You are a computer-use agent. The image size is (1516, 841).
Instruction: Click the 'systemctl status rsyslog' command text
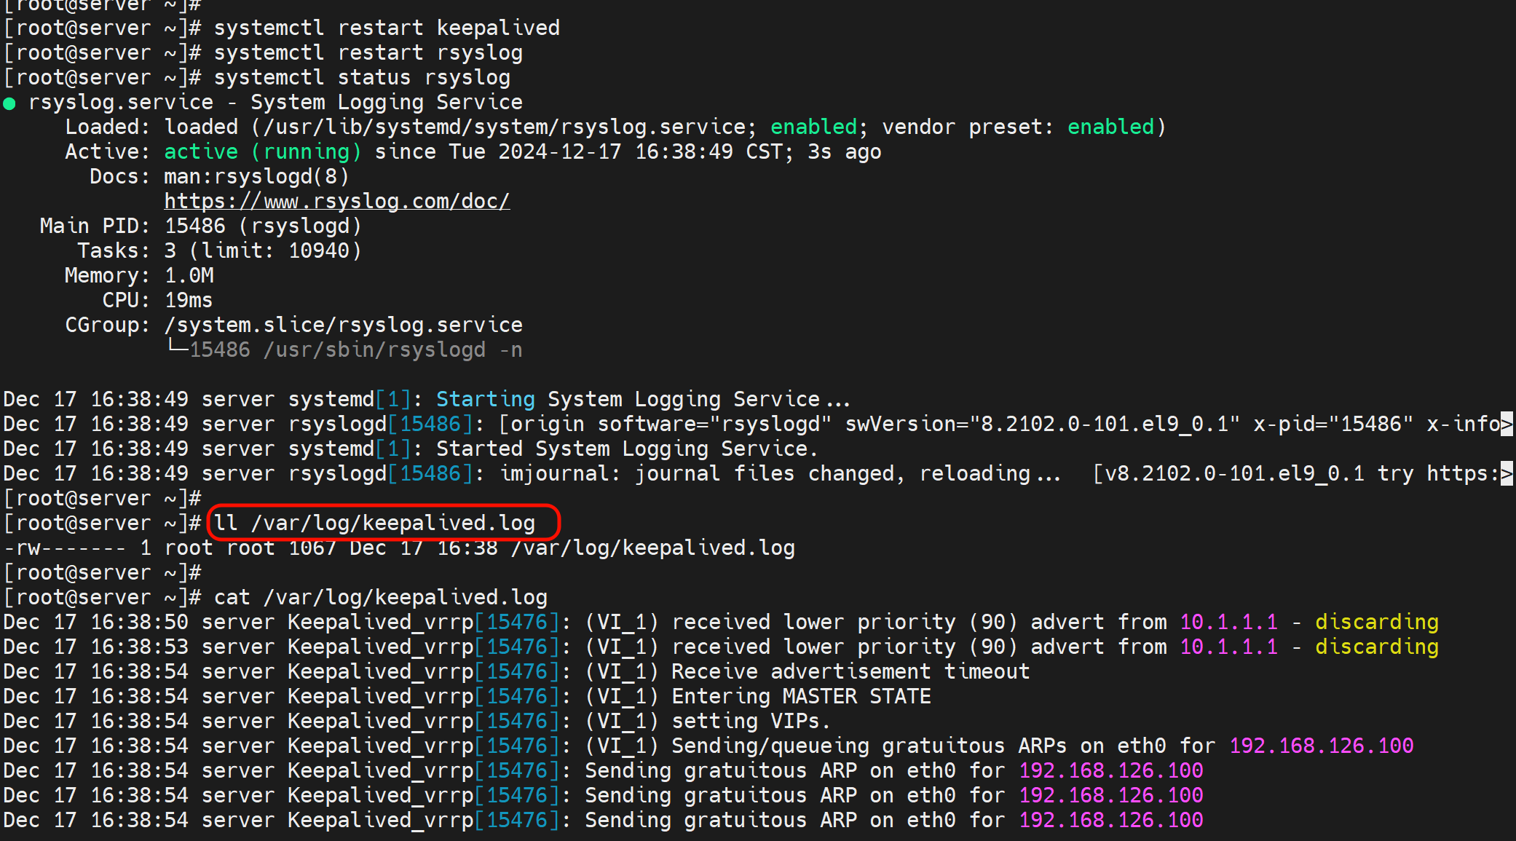click(x=362, y=77)
